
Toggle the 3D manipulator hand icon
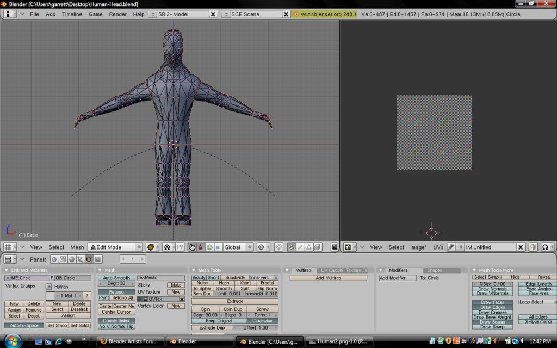192,247
